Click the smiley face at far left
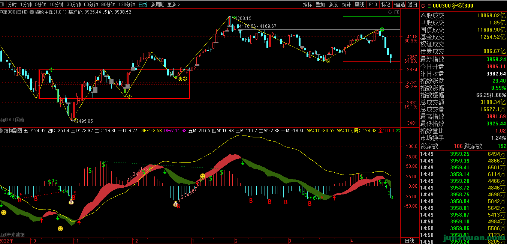 tap(4, 212)
